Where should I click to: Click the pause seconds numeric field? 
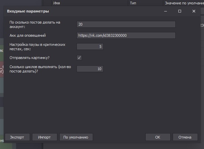point(90,47)
